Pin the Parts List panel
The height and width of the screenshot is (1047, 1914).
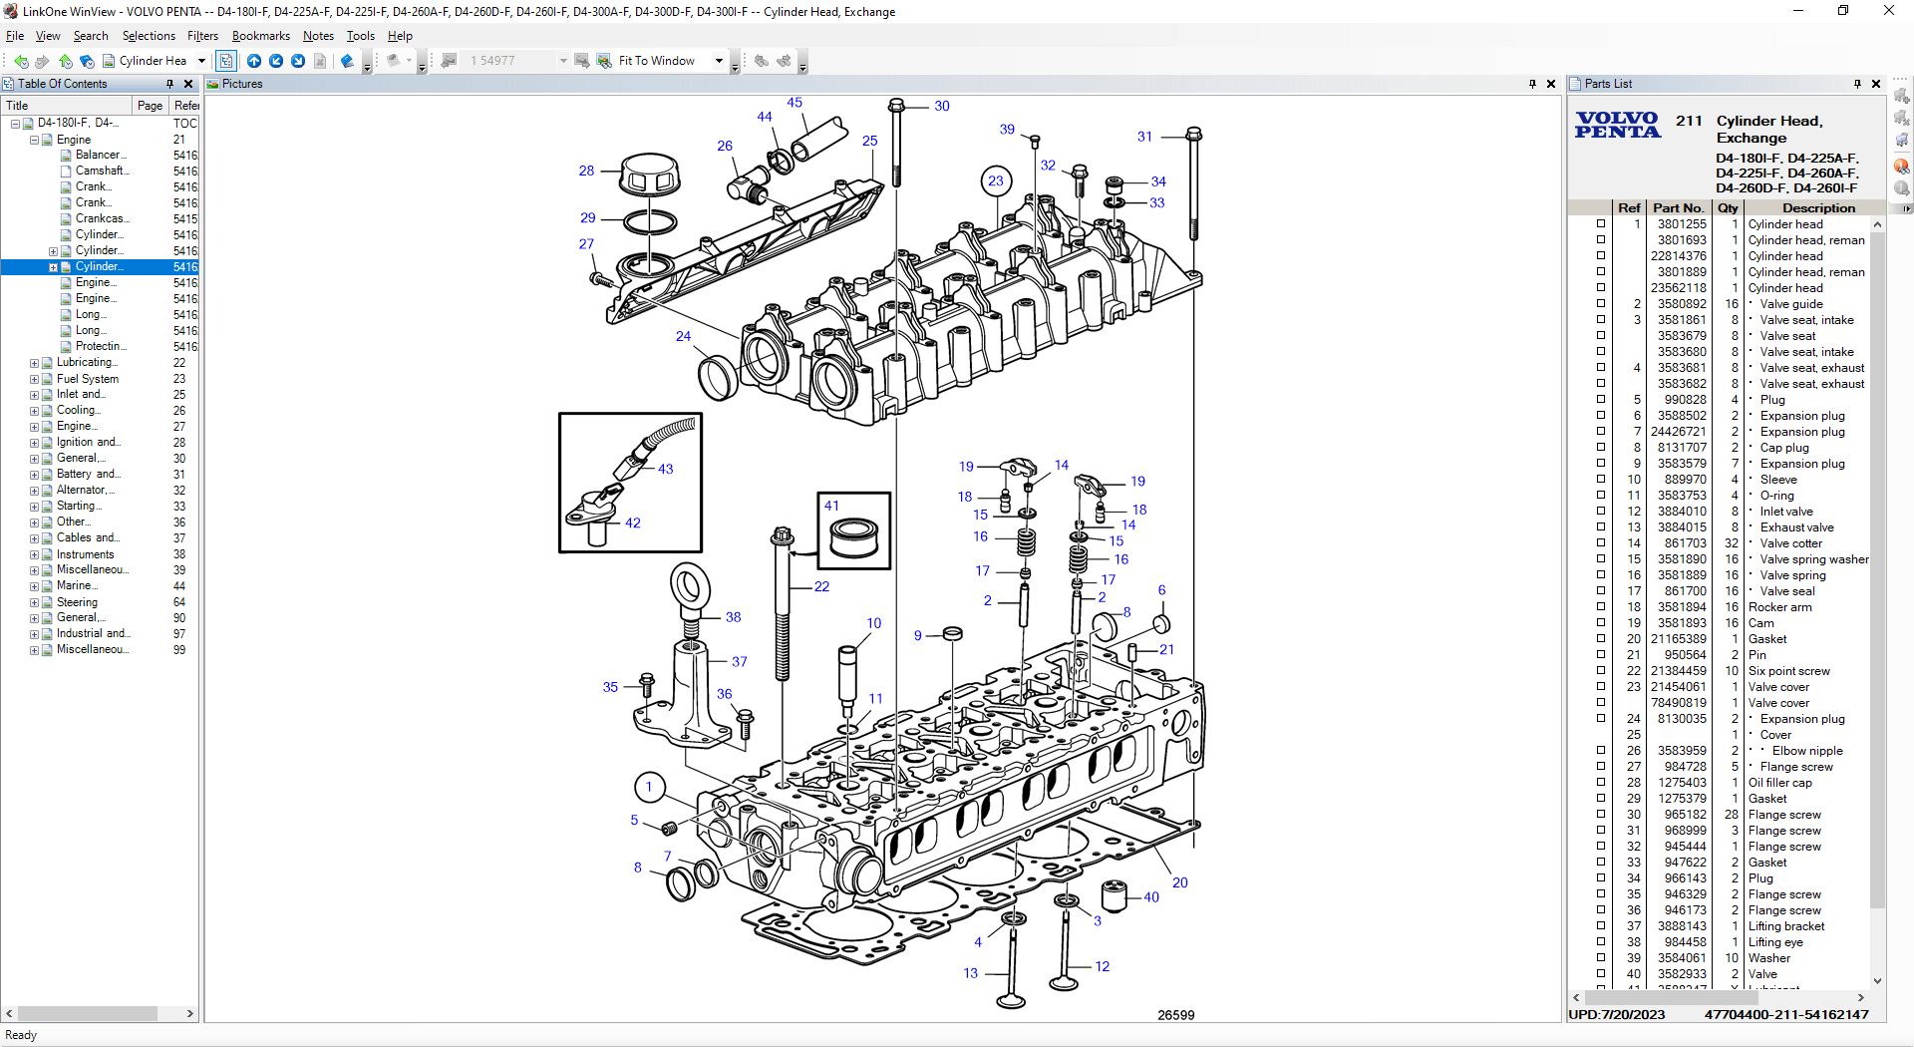pyautogui.click(x=1857, y=84)
